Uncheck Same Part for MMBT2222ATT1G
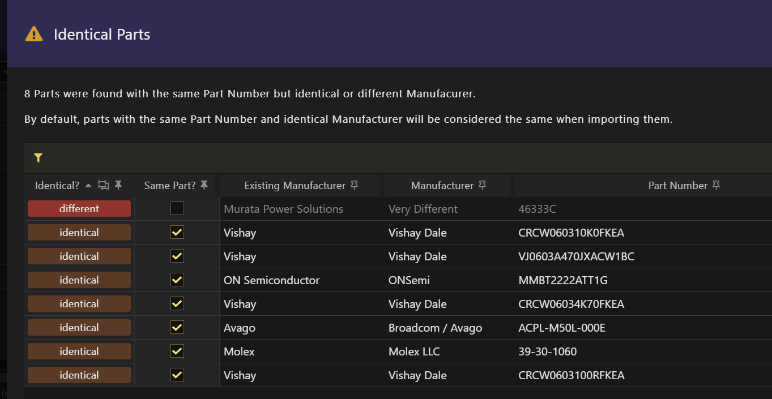This screenshot has width=772, height=399. tap(177, 280)
